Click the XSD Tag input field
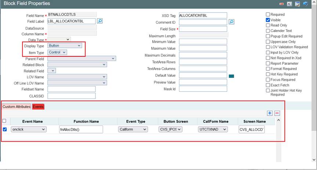This screenshot has width=317, height=170. click(x=203, y=15)
